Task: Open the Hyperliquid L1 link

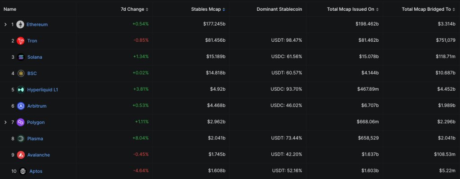Action: click(43, 90)
